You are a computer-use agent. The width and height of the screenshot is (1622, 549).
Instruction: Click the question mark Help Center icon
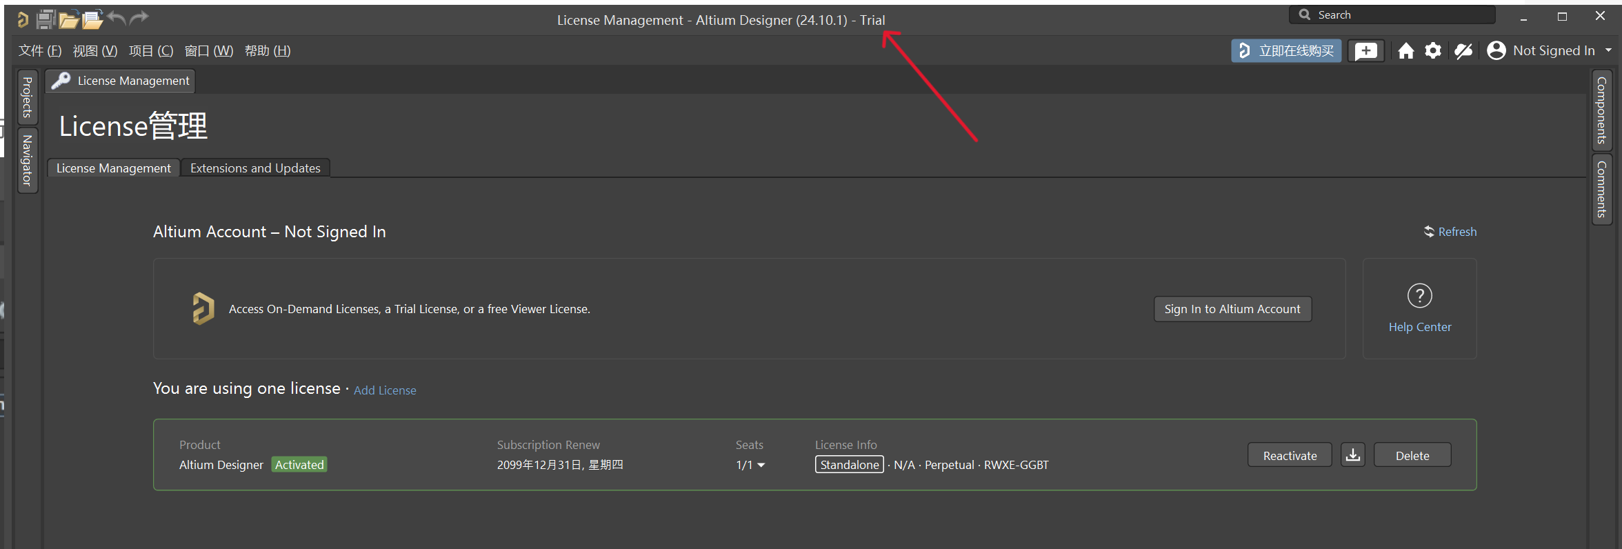1420,296
